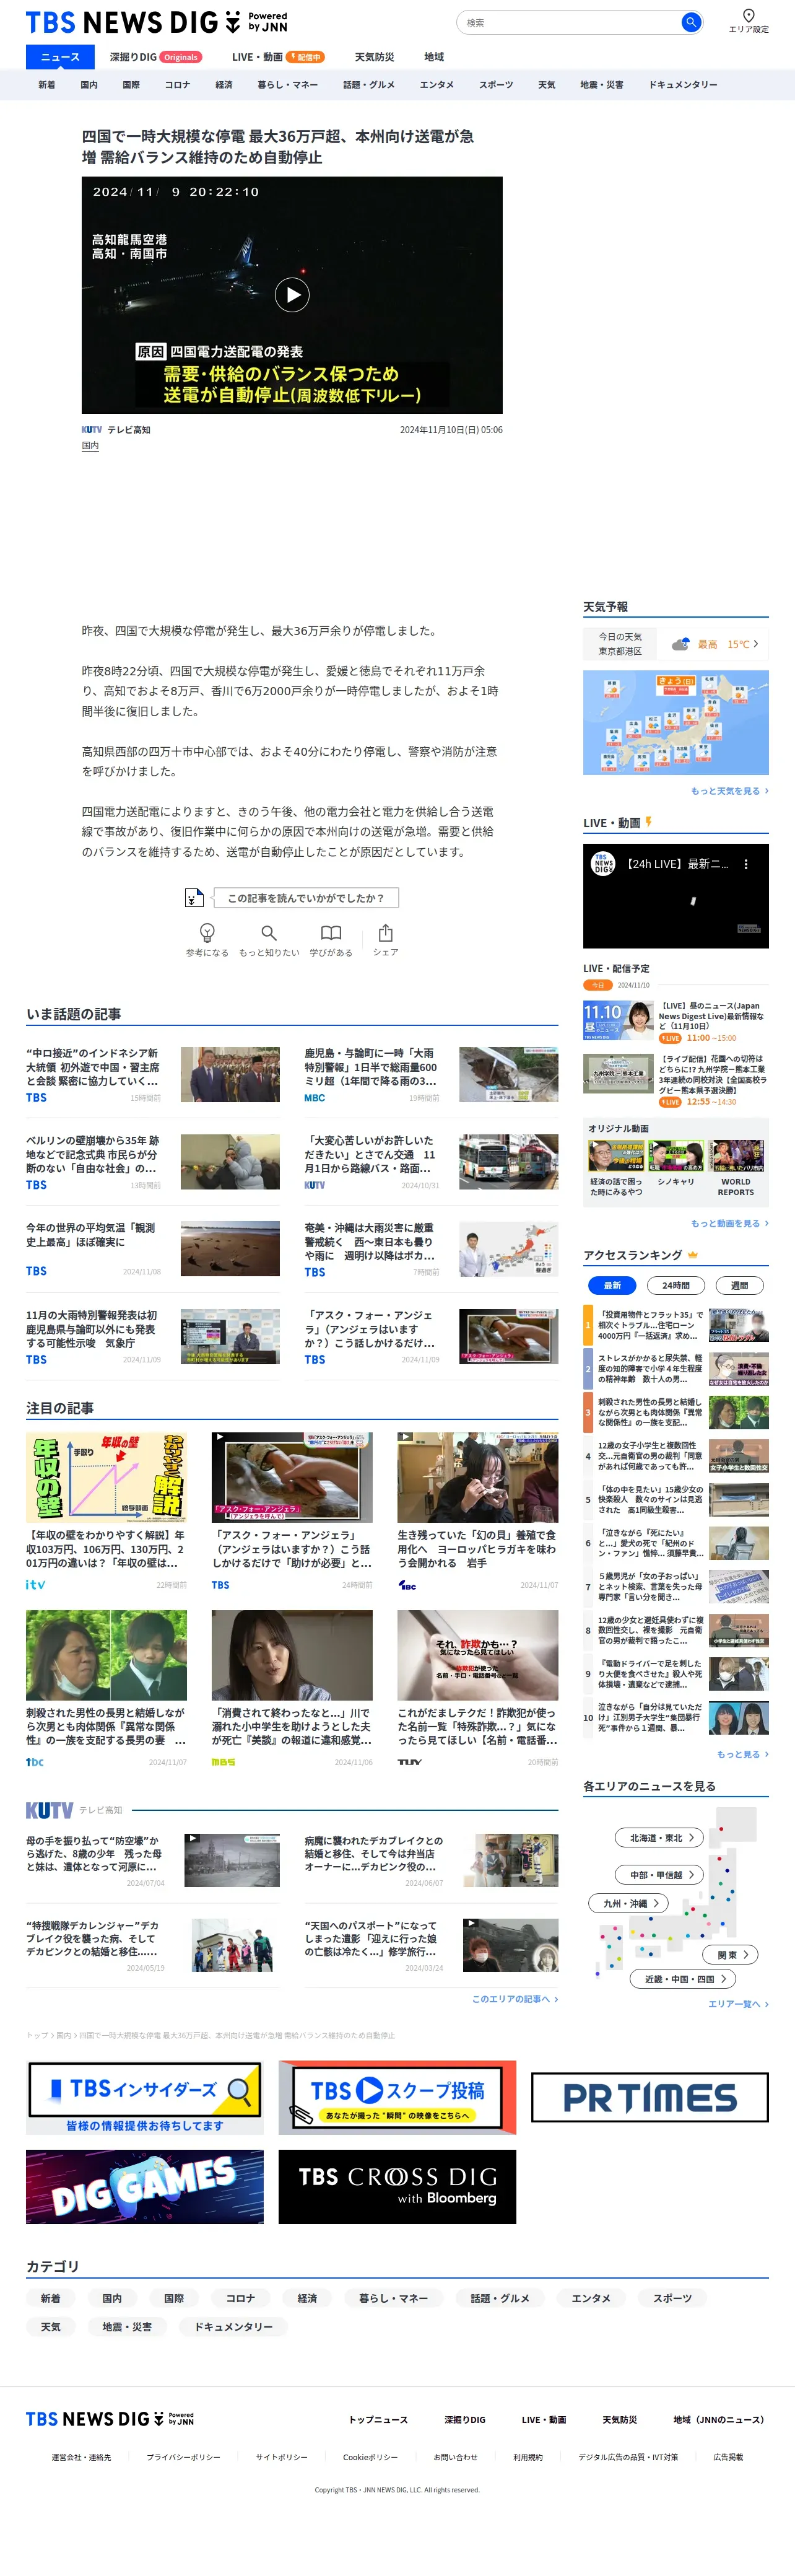The height and width of the screenshot is (2576, 795).
Task: Select the 週間 ranking filter
Action: pyautogui.click(x=739, y=1285)
